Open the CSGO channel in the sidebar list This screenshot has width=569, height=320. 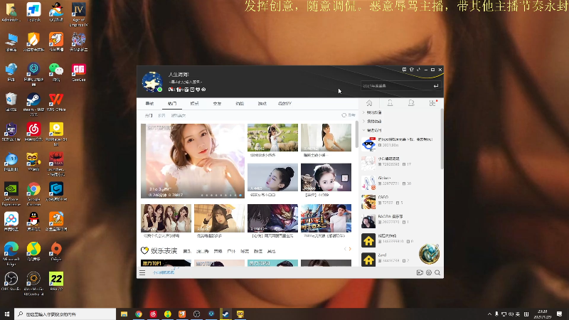(400, 201)
